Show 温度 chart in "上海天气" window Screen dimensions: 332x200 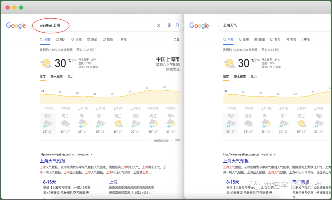point(226,77)
